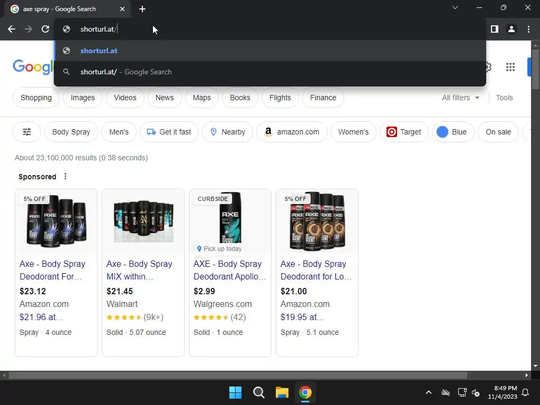
Task: Apply the Men's filter chip
Action: click(x=119, y=131)
